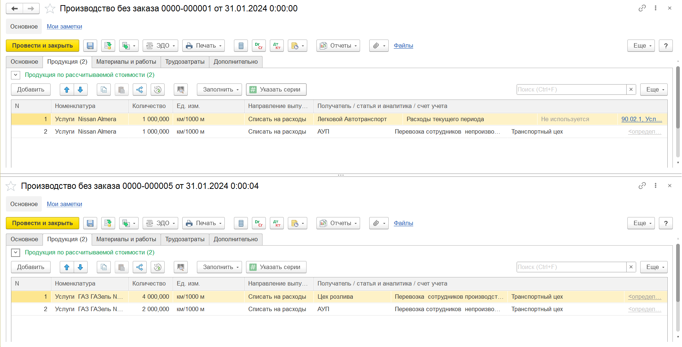Open document movements list icon in document 0000-000001
The width and height of the screenshot is (682, 347).
point(241,46)
